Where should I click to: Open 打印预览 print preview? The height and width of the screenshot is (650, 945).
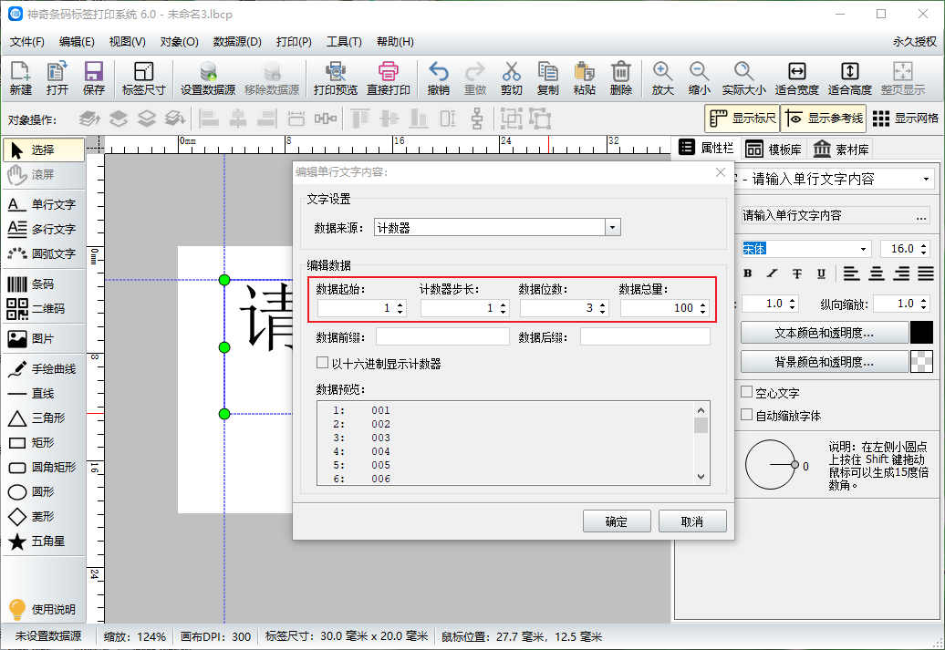point(335,78)
